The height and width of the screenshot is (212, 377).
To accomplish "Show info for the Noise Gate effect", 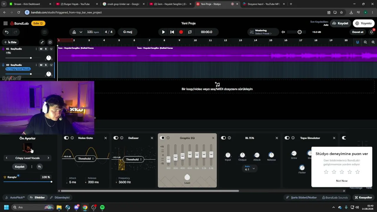I will 72,138.
